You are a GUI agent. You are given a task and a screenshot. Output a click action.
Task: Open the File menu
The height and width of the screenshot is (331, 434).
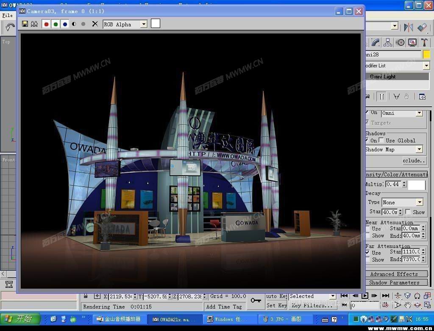8,16
